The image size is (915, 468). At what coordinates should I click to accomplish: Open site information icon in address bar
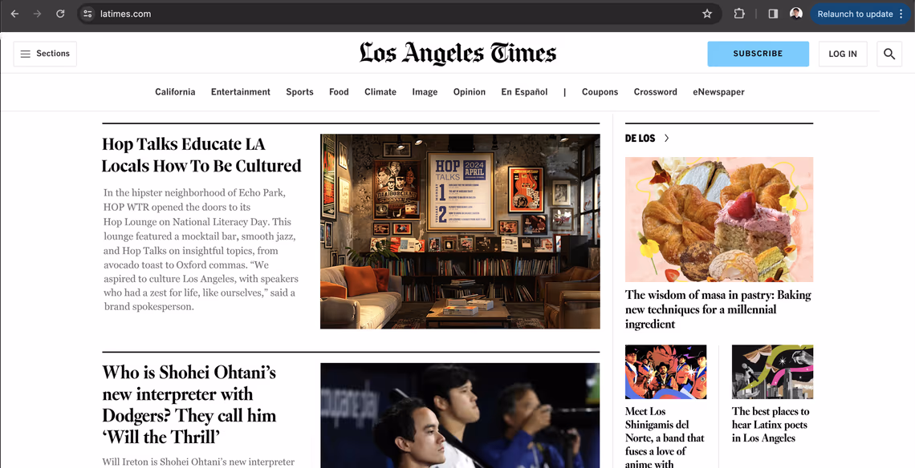[x=87, y=14]
